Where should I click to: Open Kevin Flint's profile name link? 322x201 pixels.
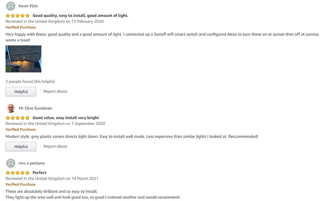pyautogui.click(x=28, y=6)
